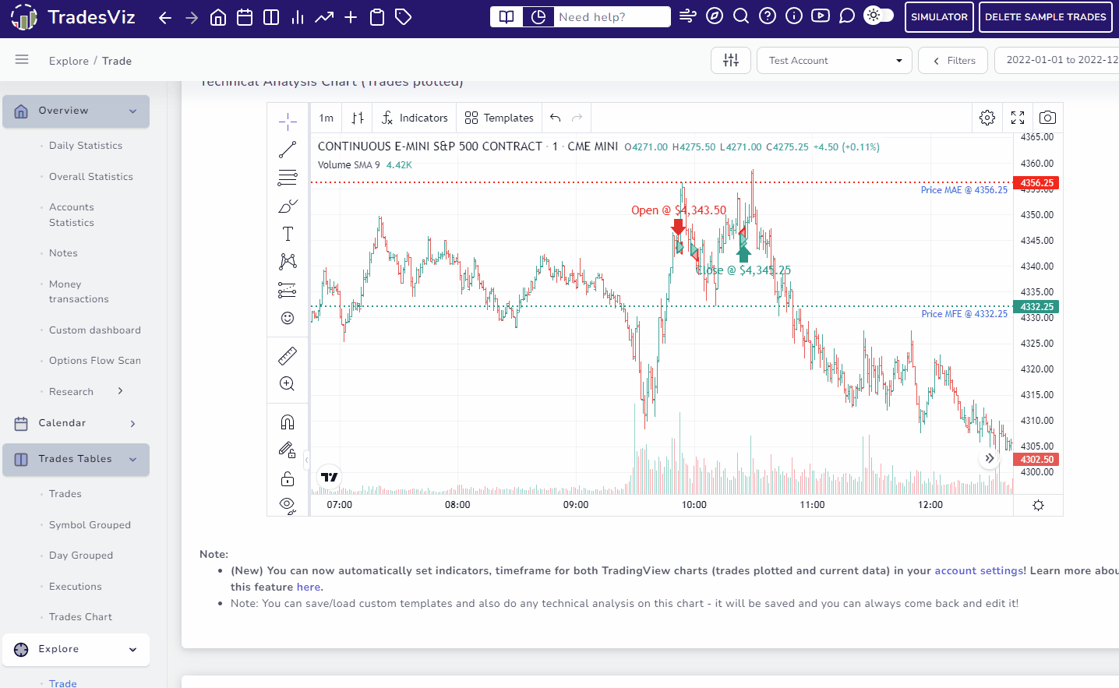1119x688 pixels.
Task: Toggle the hamburger sidebar menu
Action: tap(22, 59)
